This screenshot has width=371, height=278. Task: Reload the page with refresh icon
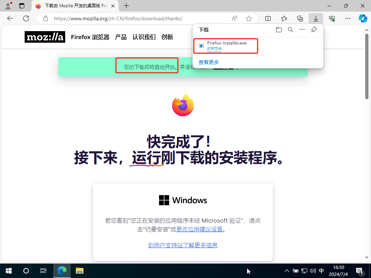tap(26, 18)
